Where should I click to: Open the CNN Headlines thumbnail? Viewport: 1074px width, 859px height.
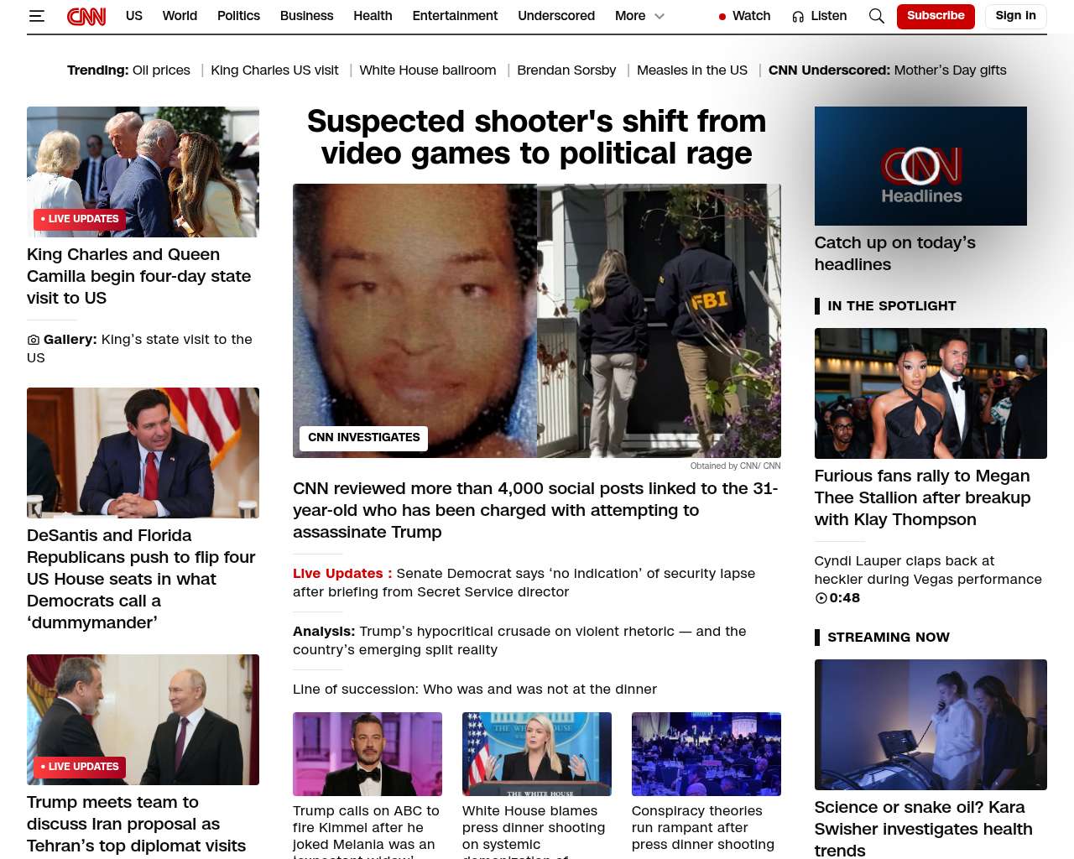tap(920, 166)
